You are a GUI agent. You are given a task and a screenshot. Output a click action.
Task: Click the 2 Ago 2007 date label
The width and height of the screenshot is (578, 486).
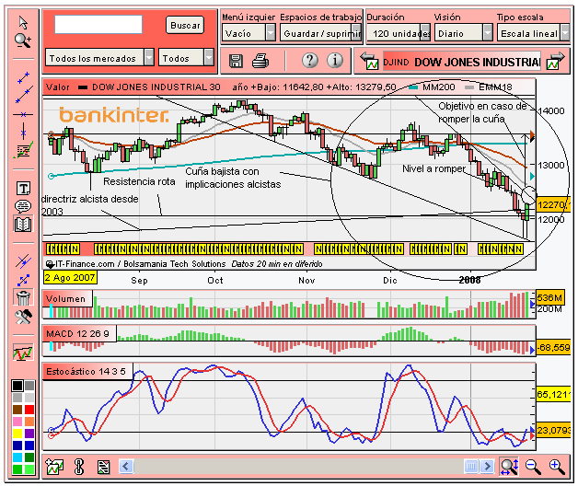pyautogui.click(x=70, y=278)
